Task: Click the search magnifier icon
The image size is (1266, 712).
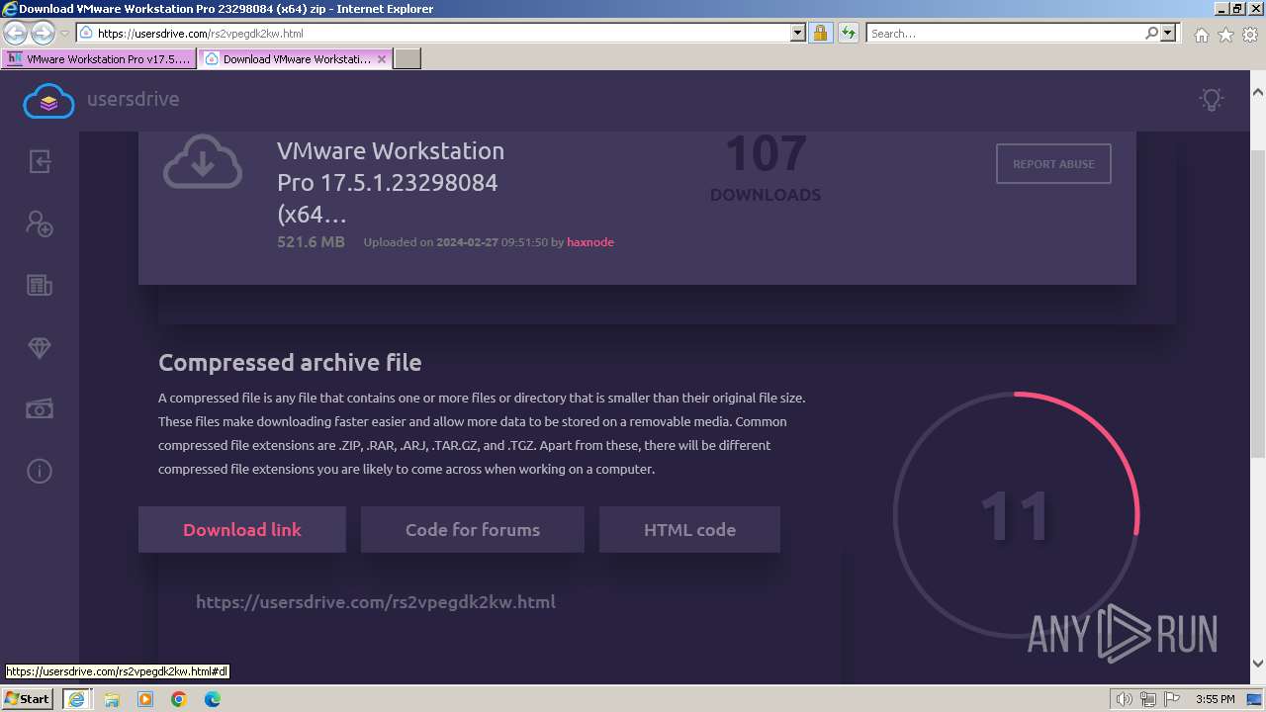Action: coord(1151,33)
